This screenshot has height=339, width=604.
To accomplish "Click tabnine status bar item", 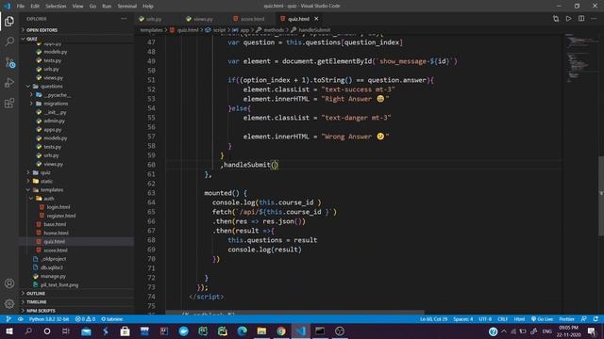I will pyautogui.click(x=111, y=319).
